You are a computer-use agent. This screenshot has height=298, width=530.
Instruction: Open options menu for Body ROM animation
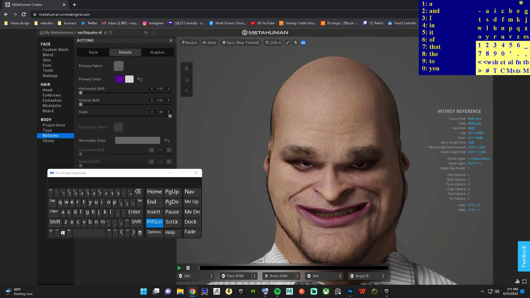coord(297,276)
